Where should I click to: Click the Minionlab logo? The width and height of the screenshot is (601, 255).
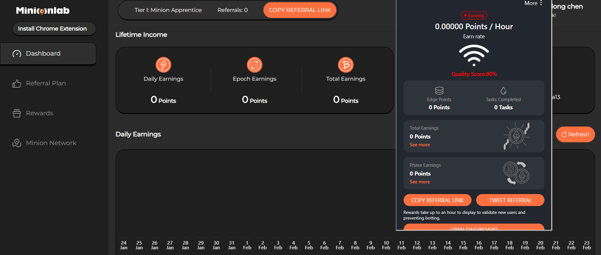point(43,11)
